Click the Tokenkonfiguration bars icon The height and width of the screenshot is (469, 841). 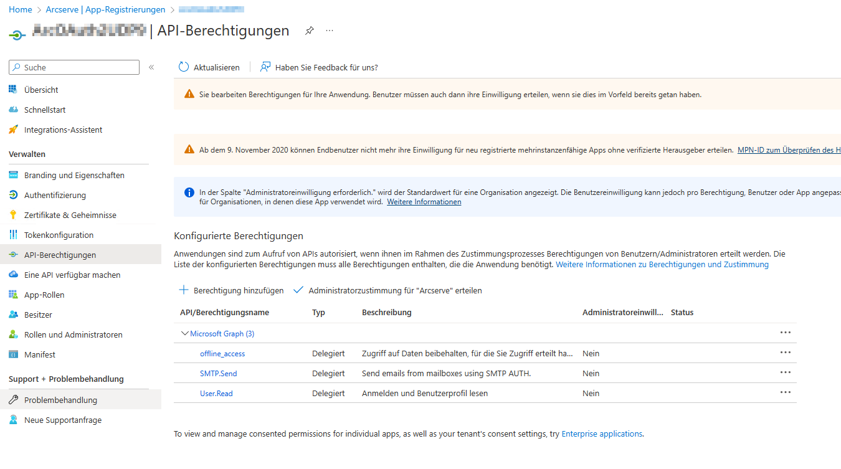(x=13, y=235)
